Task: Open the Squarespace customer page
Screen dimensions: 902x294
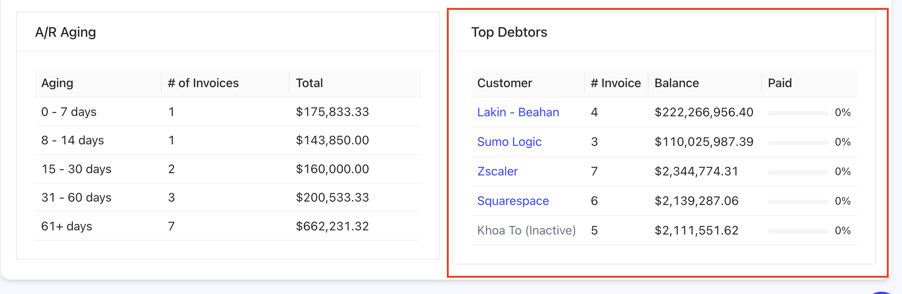Action: (513, 201)
